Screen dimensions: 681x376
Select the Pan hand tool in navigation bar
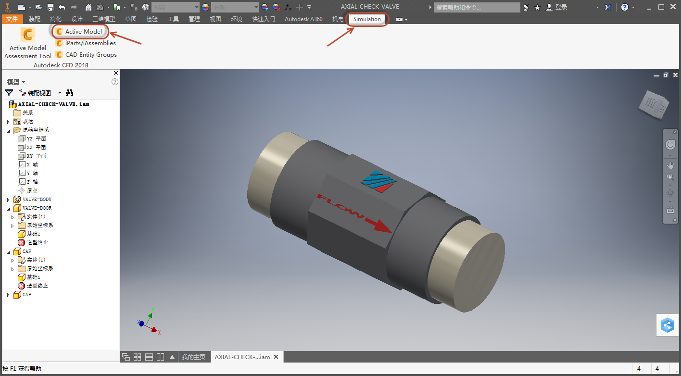pos(670,165)
